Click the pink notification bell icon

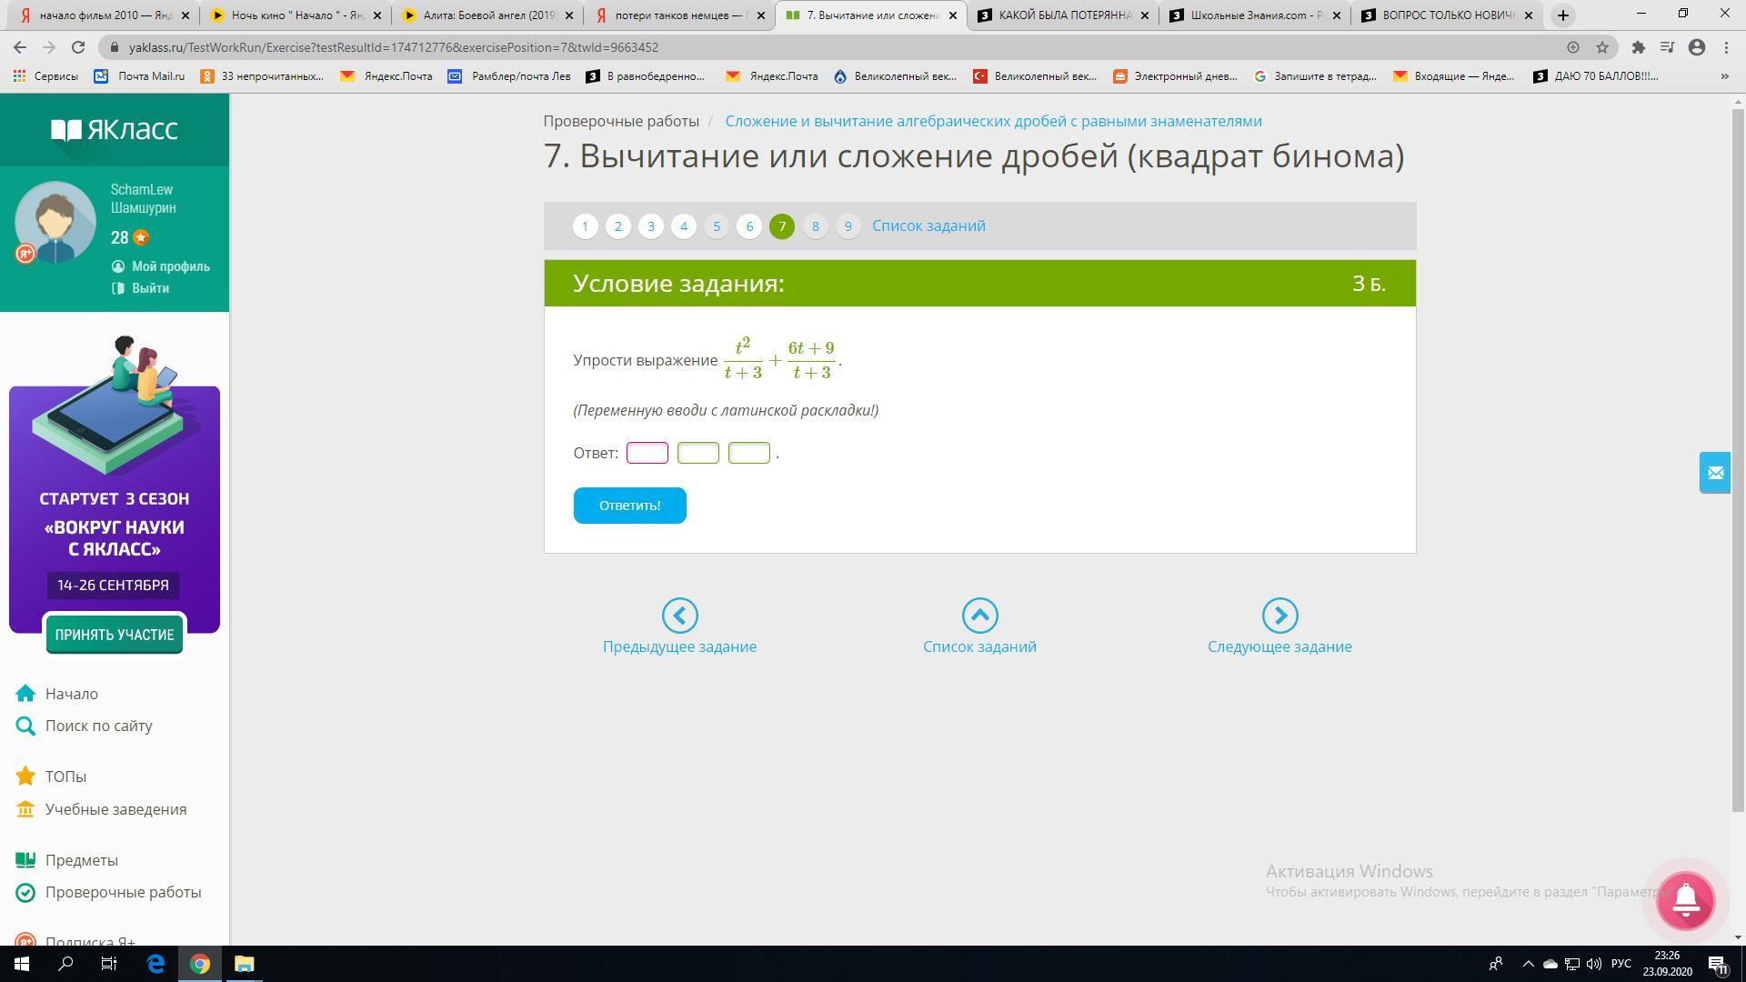[1685, 900]
